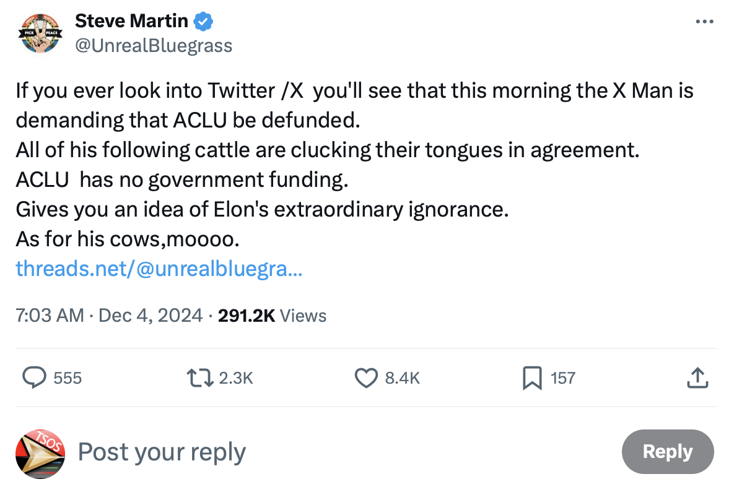
Task: Click the 8.4K likes count
Action: (403, 378)
